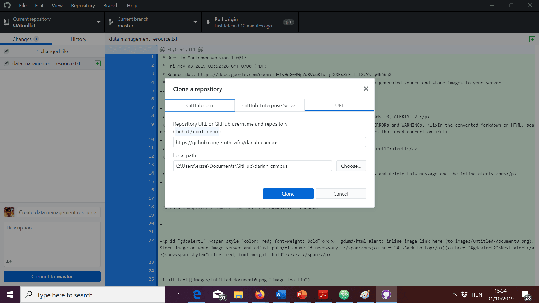The height and width of the screenshot is (303, 539).
Task: Click the green added-file icon beside the filename
Action: [97, 63]
